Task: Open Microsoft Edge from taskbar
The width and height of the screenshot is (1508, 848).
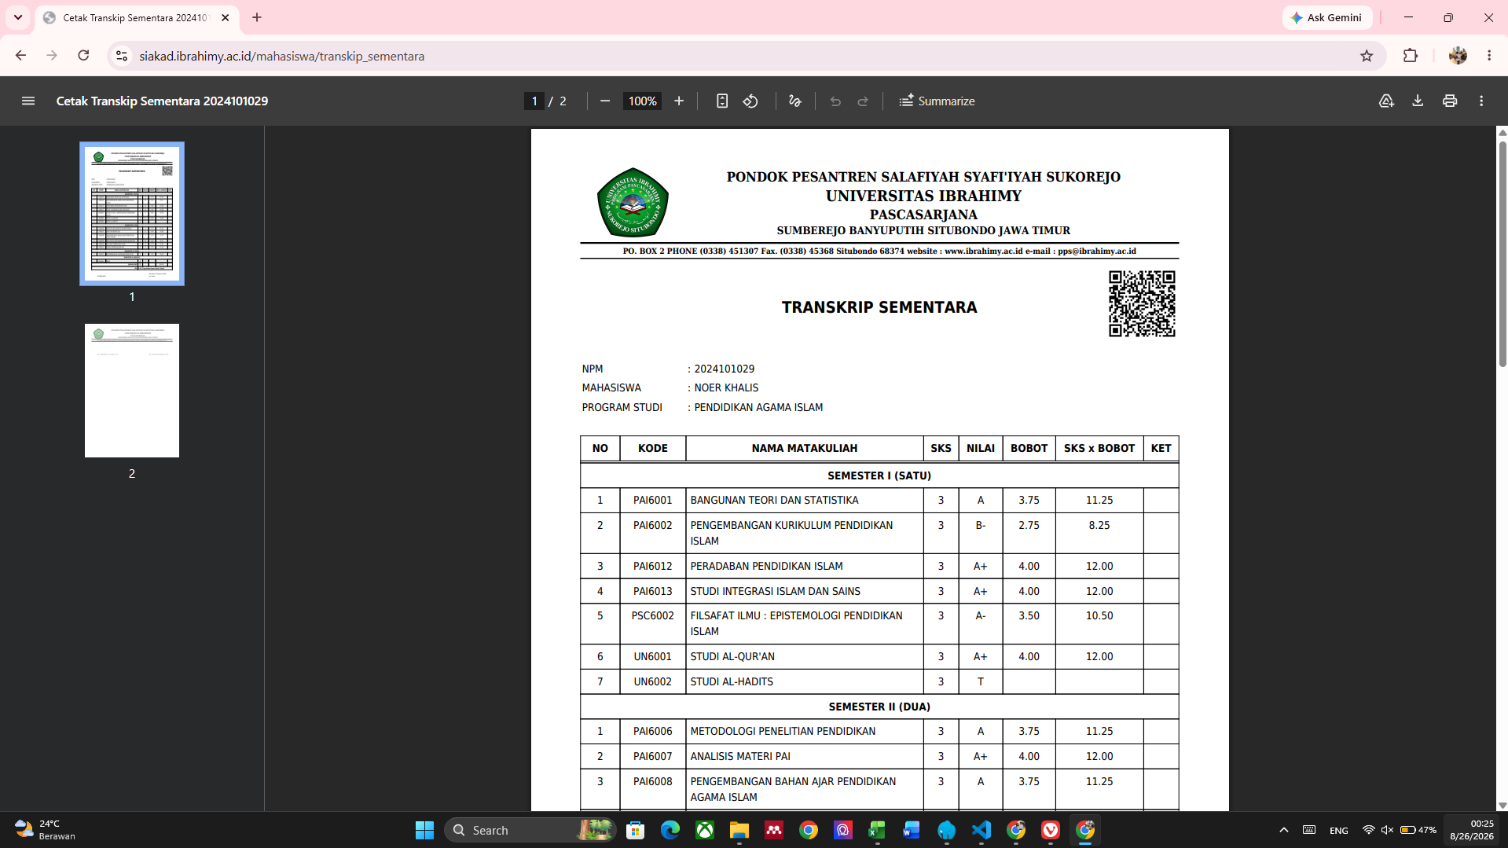Action: (670, 830)
